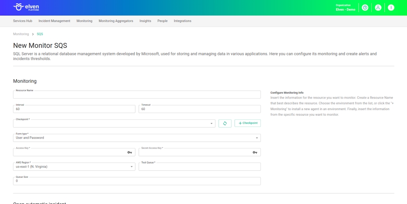Open the Insights menu
The height and width of the screenshot is (204, 407).
coord(145,21)
